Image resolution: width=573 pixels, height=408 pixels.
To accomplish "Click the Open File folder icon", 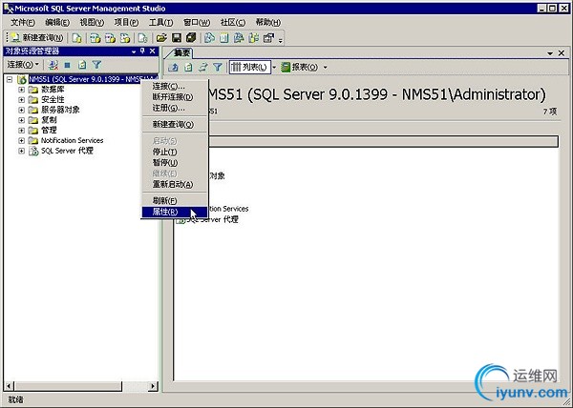I will click(x=161, y=37).
